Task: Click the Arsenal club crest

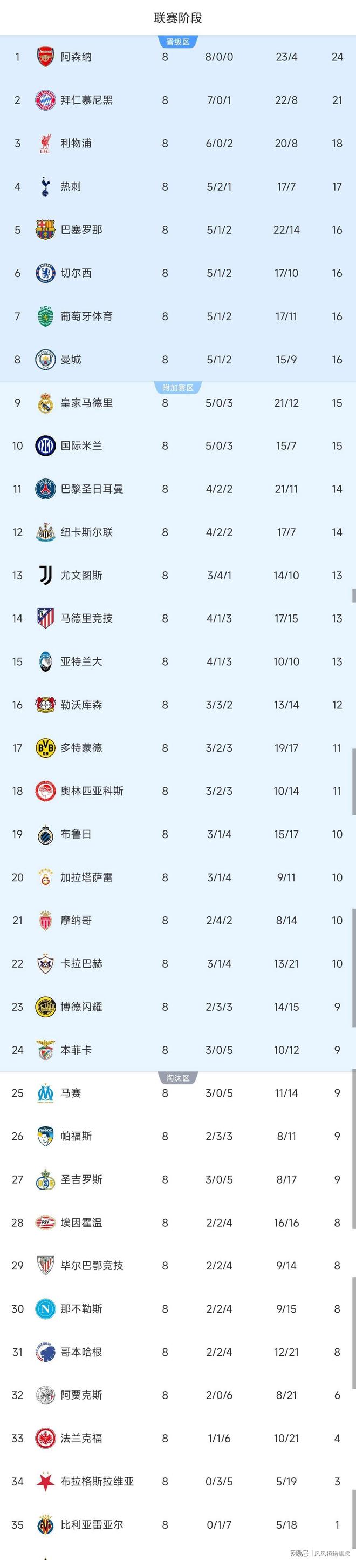Action: pyautogui.click(x=45, y=57)
